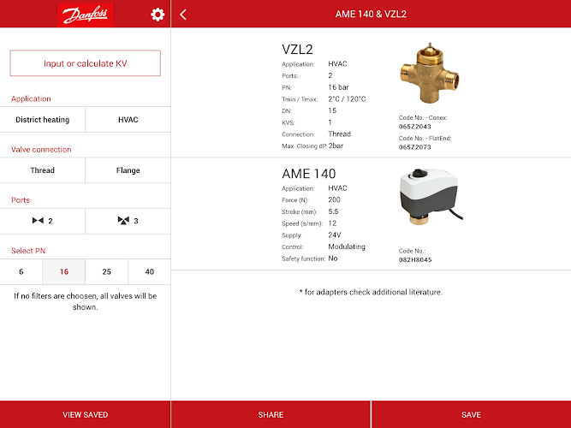Filter by 3-port valves
This screenshot has height=428, width=571.
(128, 221)
